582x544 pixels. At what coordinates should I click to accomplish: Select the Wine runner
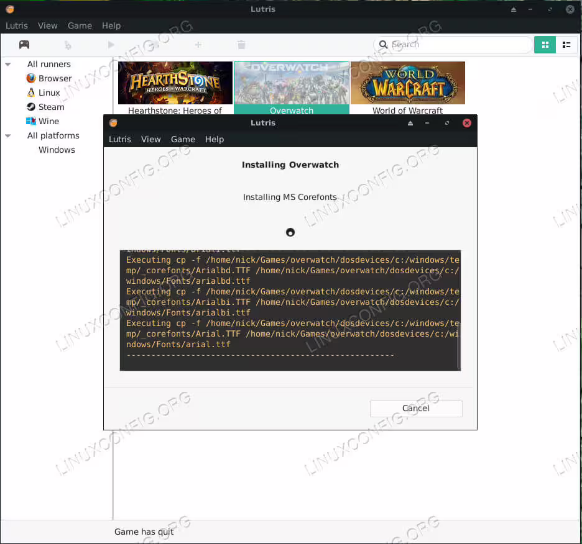(43, 121)
